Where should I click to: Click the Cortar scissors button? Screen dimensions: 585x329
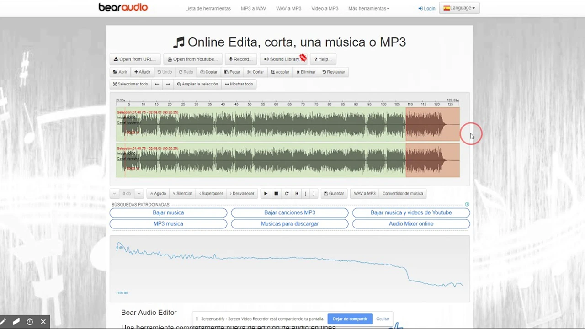click(x=255, y=72)
